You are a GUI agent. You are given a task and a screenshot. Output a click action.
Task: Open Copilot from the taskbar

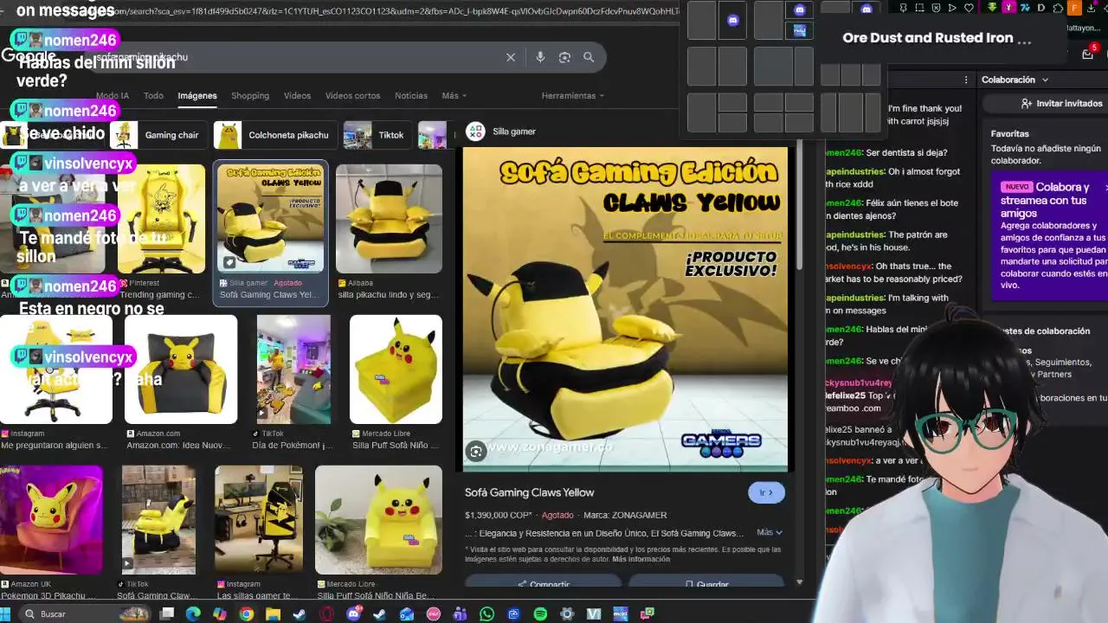219,614
